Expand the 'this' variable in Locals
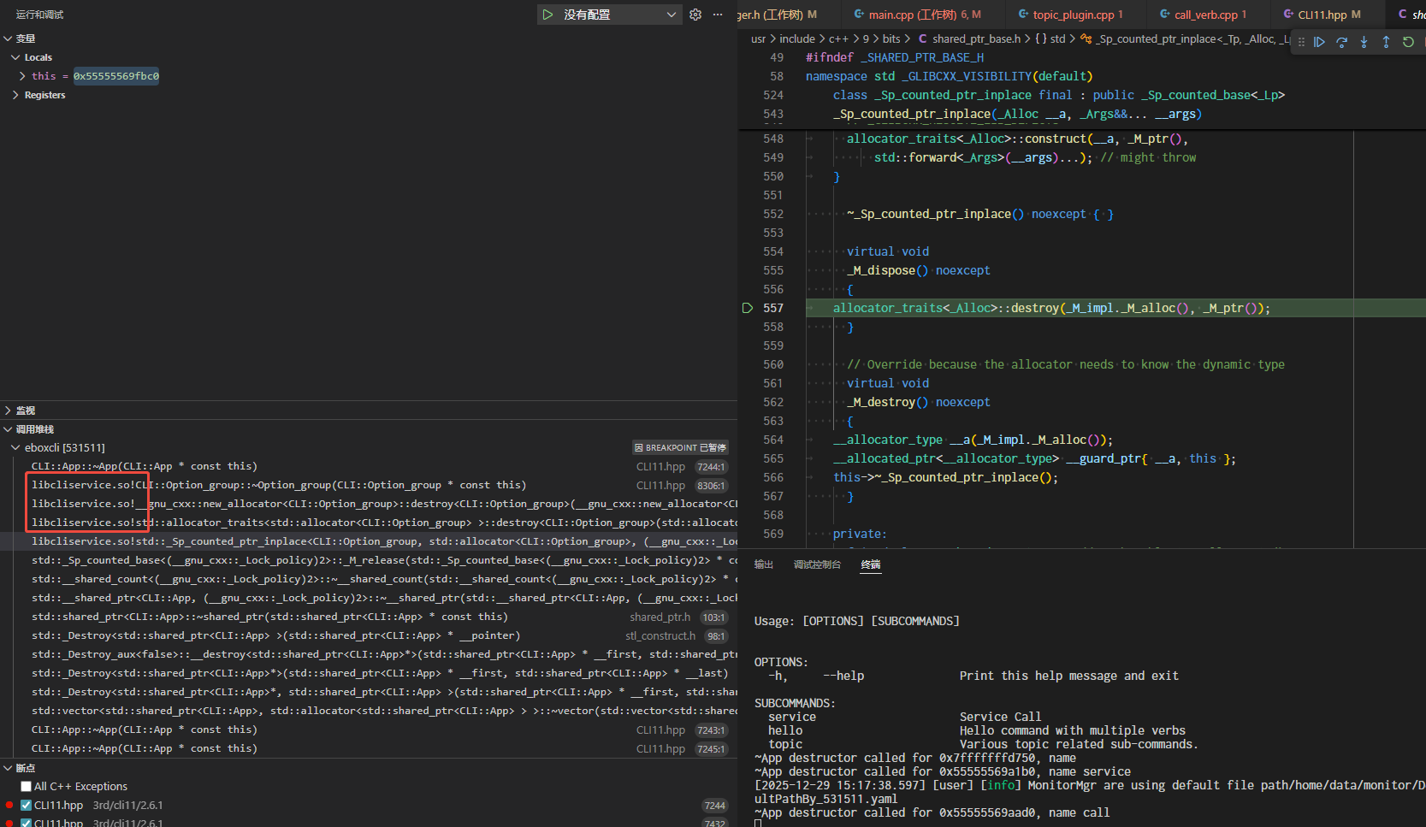Viewport: 1426px width, 827px height. click(22, 76)
